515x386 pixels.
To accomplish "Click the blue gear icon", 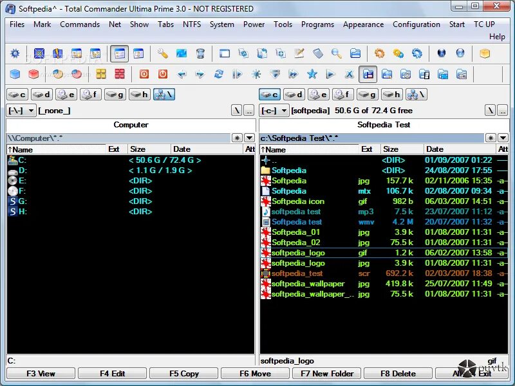I will click(417, 53).
